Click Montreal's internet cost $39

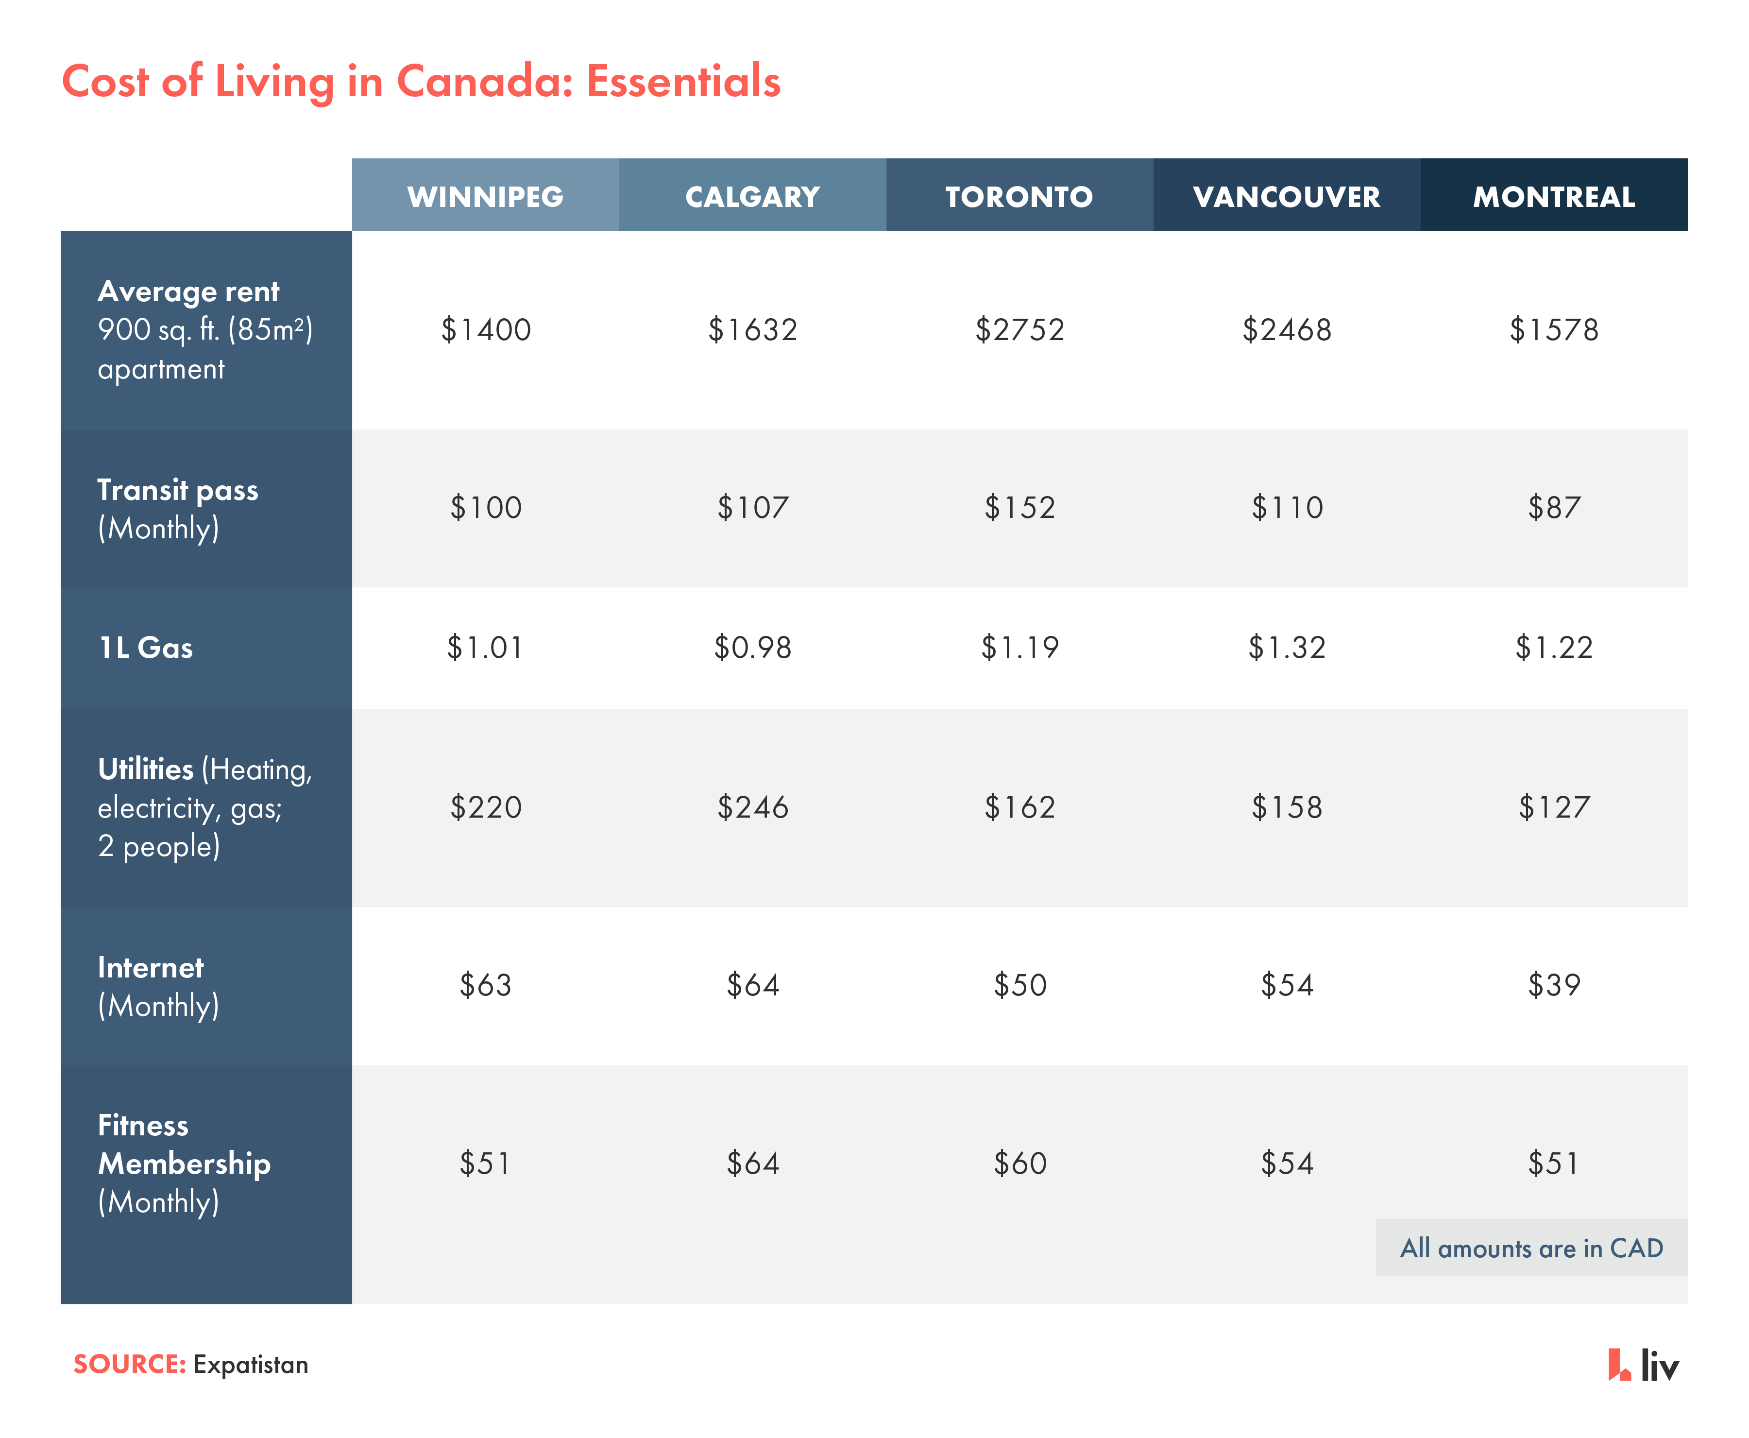point(1554,985)
